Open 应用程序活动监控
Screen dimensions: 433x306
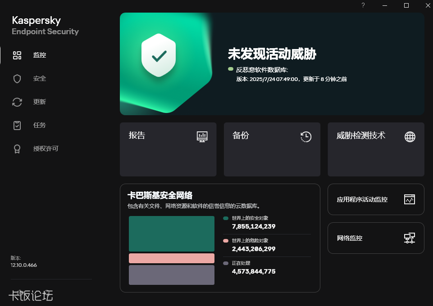coord(376,199)
